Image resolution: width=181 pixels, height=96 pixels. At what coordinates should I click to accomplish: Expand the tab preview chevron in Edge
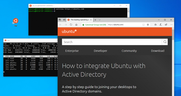coord(100,20)
